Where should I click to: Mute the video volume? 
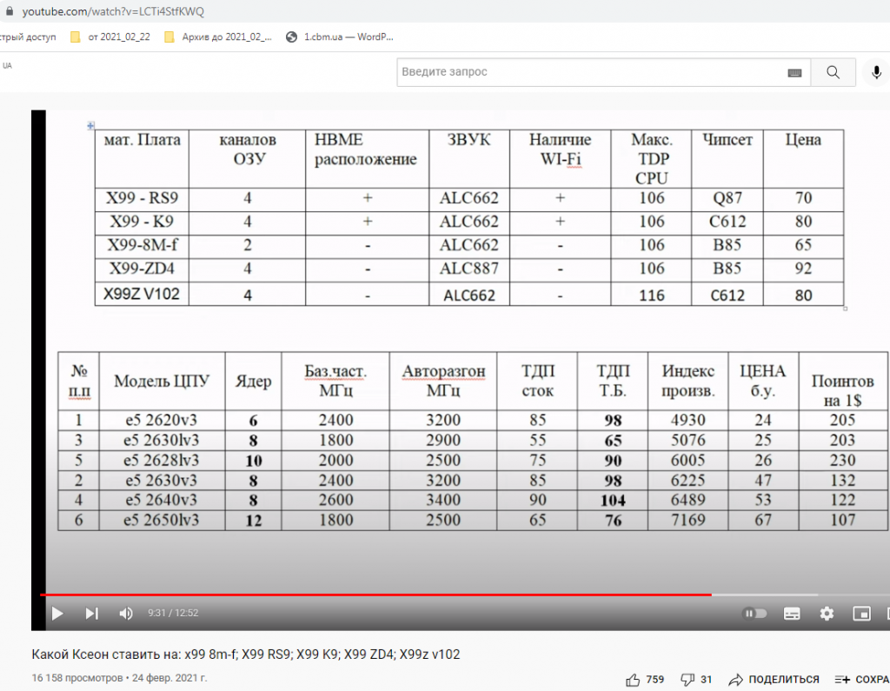(126, 614)
